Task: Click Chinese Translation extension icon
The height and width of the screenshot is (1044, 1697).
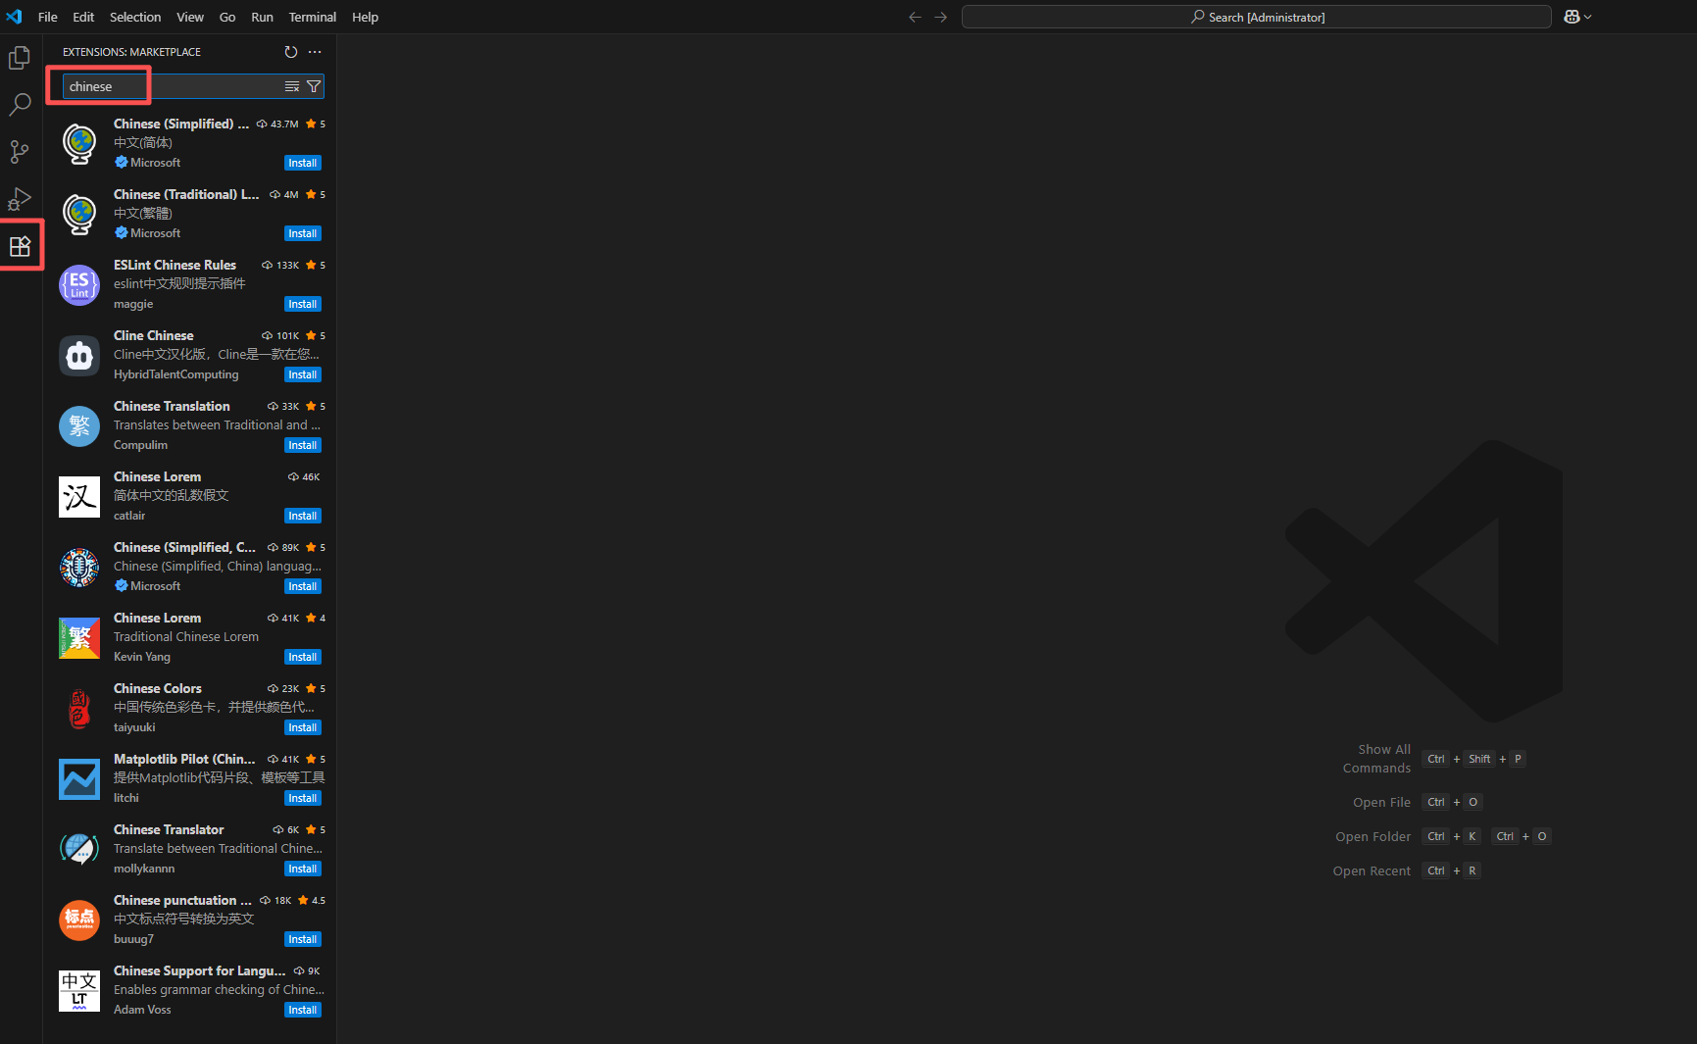Action: click(79, 425)
